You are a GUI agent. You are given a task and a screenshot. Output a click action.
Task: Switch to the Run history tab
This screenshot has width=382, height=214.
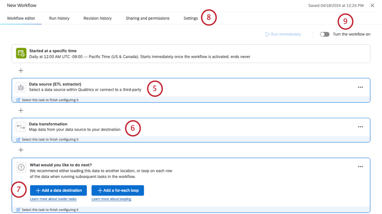pyautogui.click(x=59, y=18)
